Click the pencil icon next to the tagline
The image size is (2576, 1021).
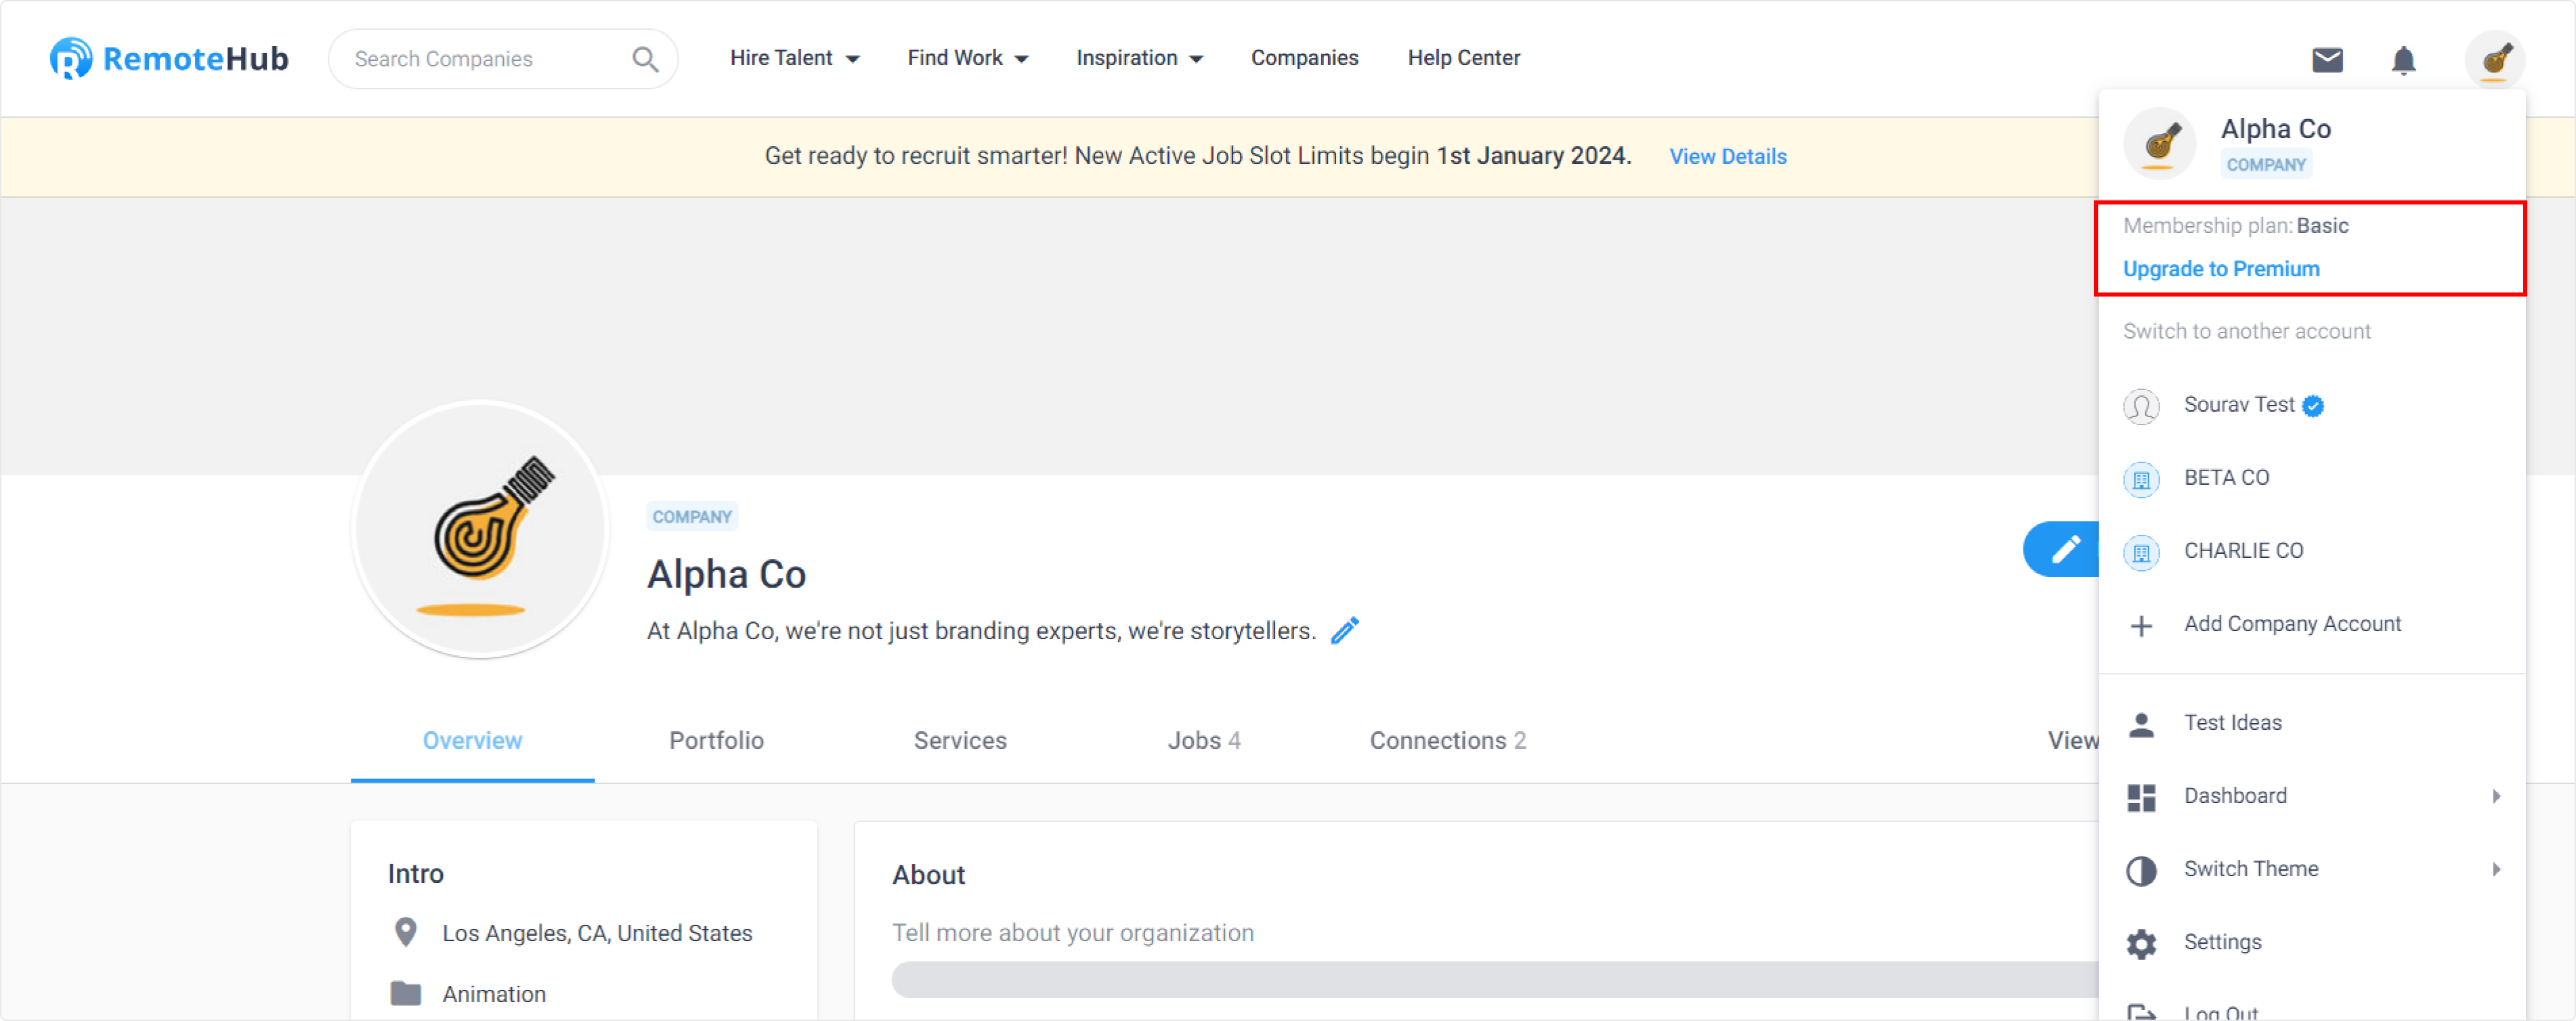click(1345, 631)
